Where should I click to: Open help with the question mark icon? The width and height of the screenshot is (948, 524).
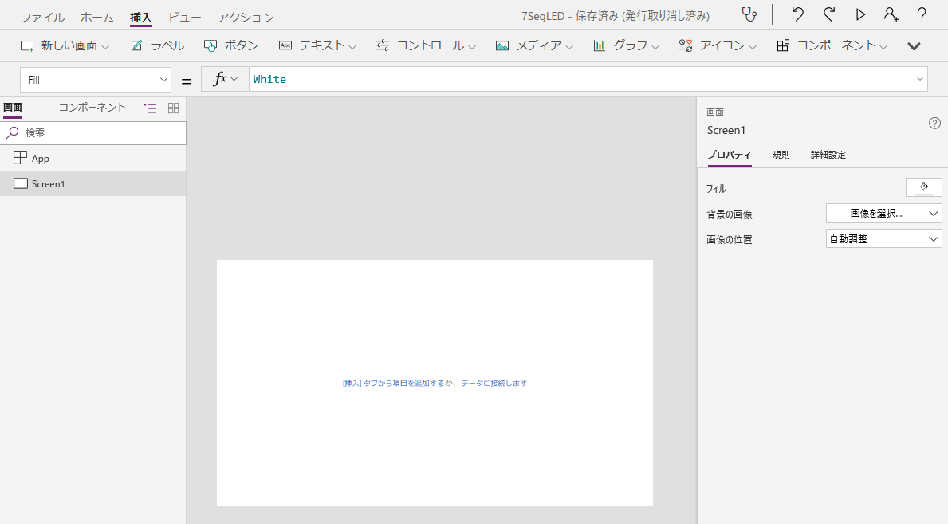(x=922, y=14)
